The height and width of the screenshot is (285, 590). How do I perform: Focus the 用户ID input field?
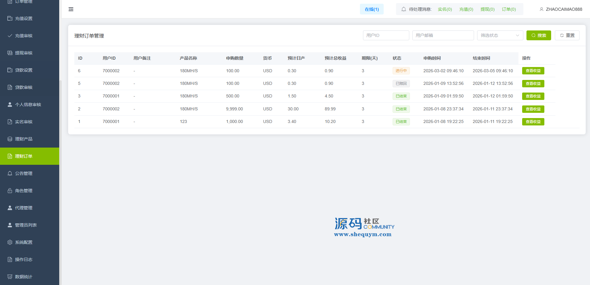(386, 35)
